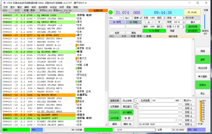Click the DX 网格 button
The height and width of the screenshot is (134, 212).
[133, 22]
